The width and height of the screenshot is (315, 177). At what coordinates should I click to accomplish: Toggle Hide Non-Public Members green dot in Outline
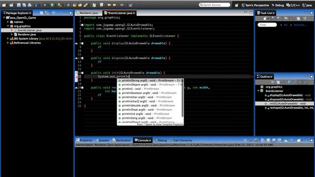[300, 82]
